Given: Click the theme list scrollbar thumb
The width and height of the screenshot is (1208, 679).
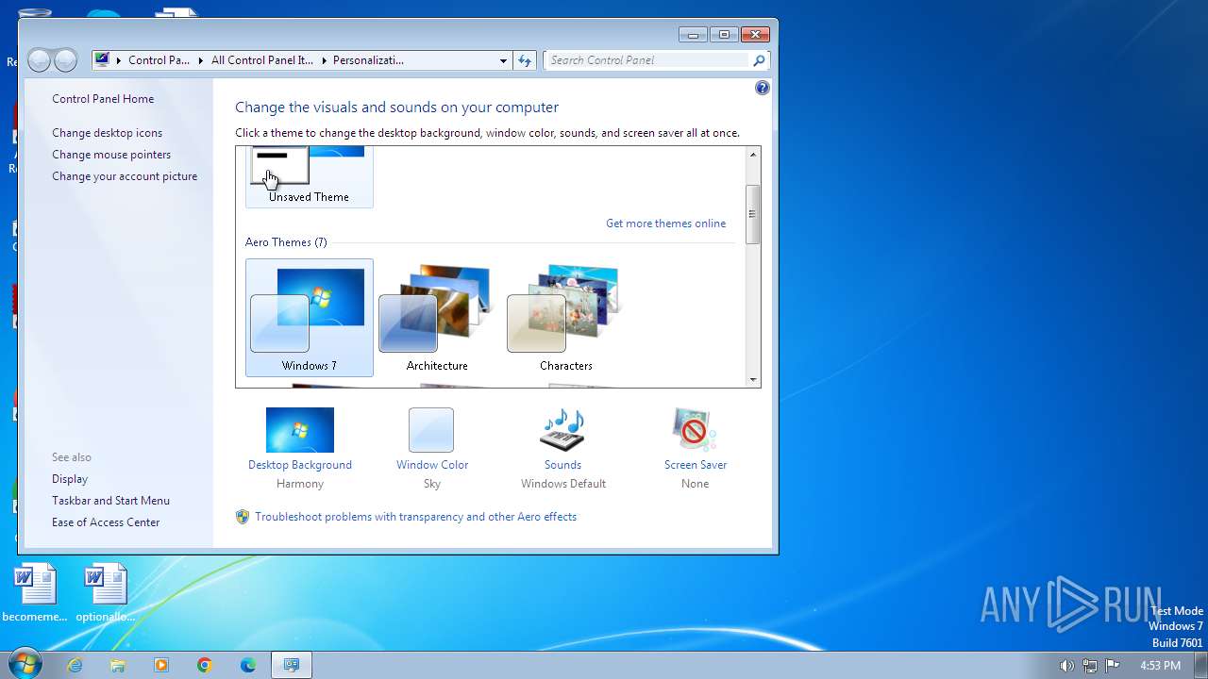Looking at the screenshot, I should point(752,214).
